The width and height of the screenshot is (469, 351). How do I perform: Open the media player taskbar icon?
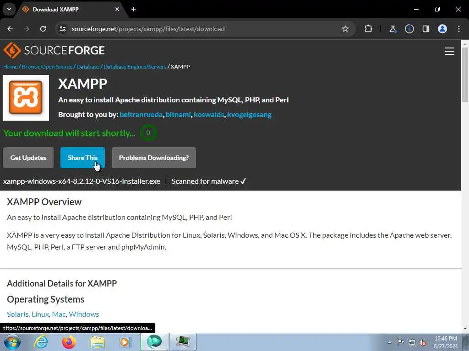coord(125,342)
